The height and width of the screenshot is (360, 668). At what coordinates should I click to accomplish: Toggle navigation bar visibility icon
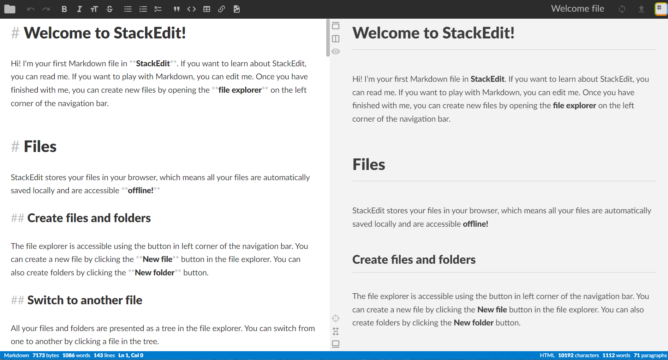336,26
